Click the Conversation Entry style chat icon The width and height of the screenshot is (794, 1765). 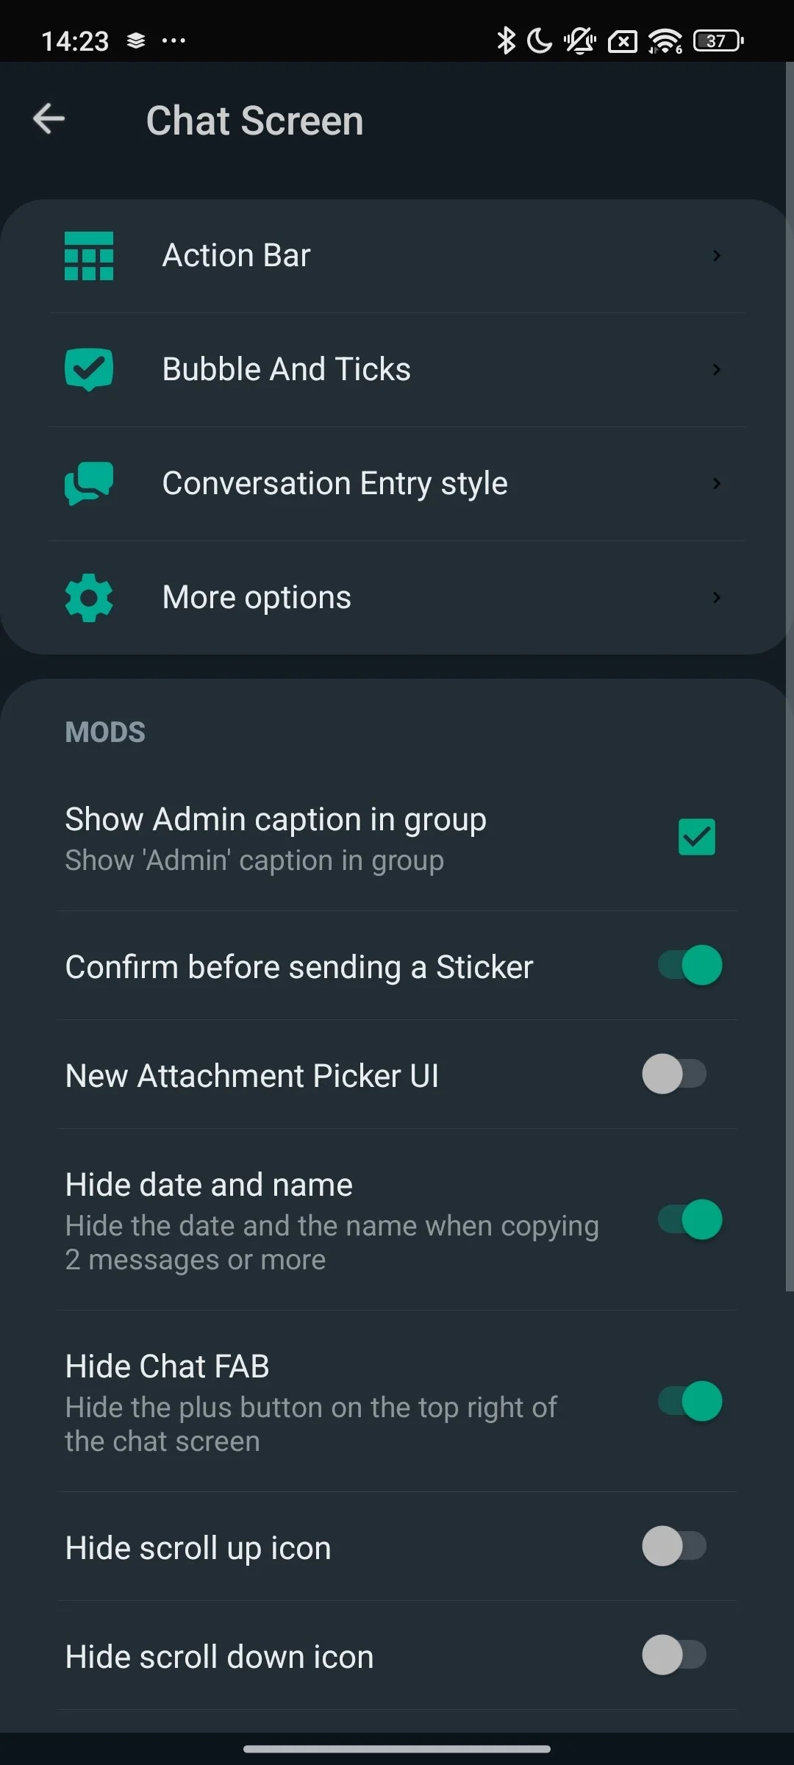[89, 483]
